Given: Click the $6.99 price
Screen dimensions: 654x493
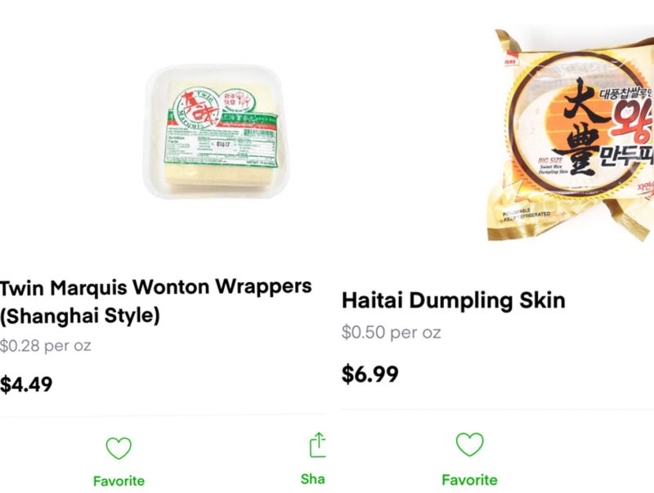Looking at the screenshot, I should pyautogui.click(x=370, y=374).
